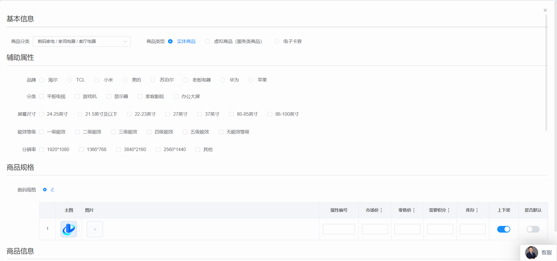The image size is (557, 261).
Task: Open the 商品分类 category dropdown
Action: click(x=82, y=41)
